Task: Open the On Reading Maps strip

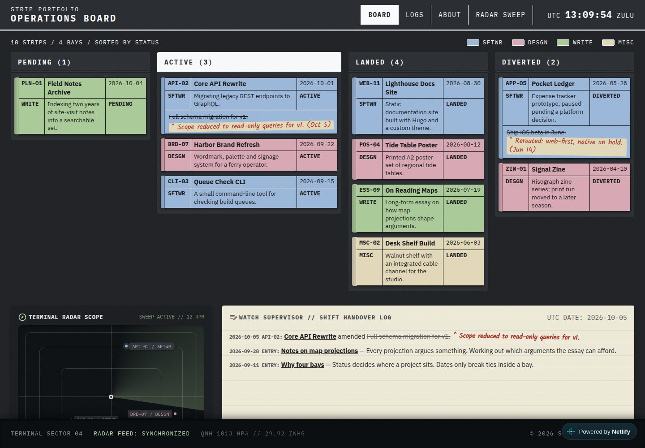Action: pyautogui.click(x=418, y=208)
